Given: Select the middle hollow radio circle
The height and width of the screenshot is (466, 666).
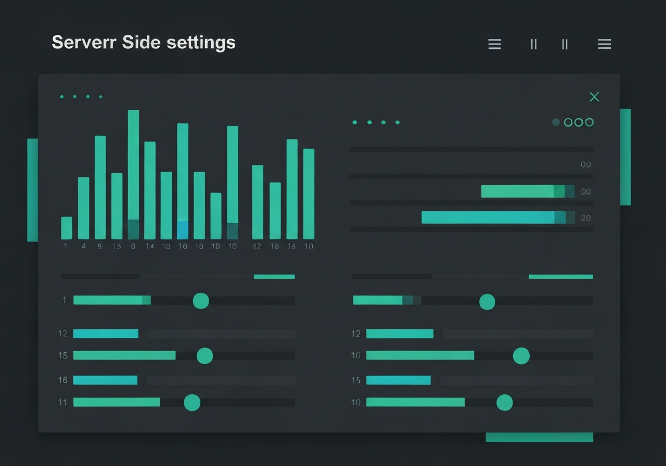Looking at the screenshot, I should (579, 122).
